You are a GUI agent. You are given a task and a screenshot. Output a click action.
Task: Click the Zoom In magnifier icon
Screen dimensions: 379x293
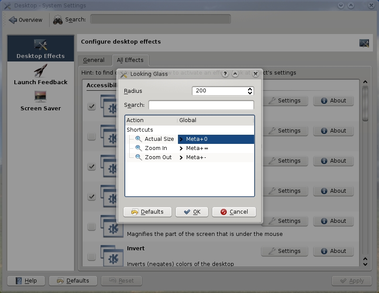pos(139,148)
